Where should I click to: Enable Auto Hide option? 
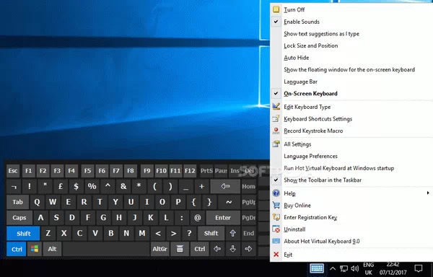[351, 58]
